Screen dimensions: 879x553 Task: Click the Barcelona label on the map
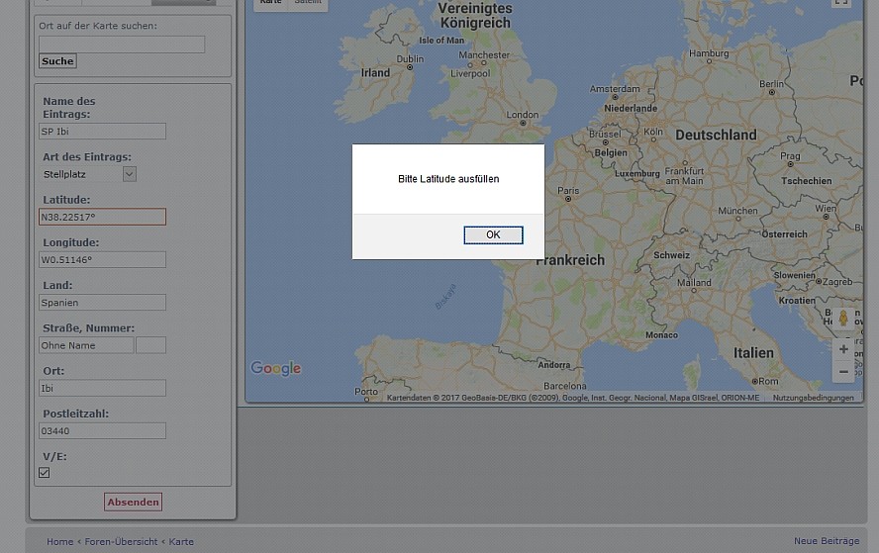pos(565,386)
